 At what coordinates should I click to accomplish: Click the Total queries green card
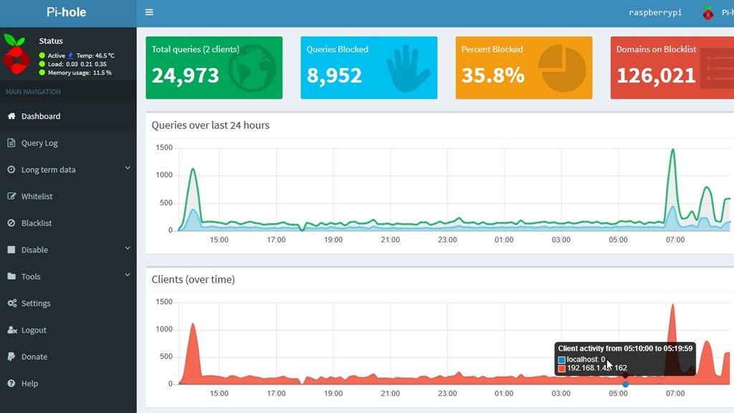point(214,67)
